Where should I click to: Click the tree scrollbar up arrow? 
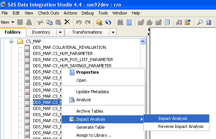(142, 41)
